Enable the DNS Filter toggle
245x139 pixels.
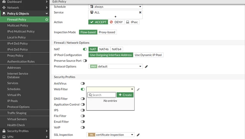(83, 99)
